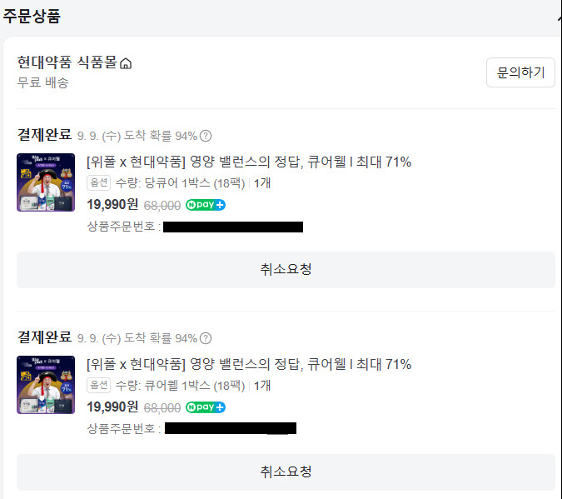The height and width of the screenshot is (499, 562).
Task: Open the 큐어웰 1박스 order's product thumbnail
Action: 46,385
